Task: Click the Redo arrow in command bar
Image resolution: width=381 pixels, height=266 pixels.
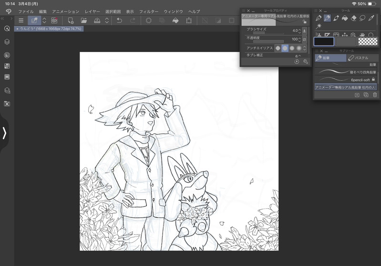Action: (133, 20)
